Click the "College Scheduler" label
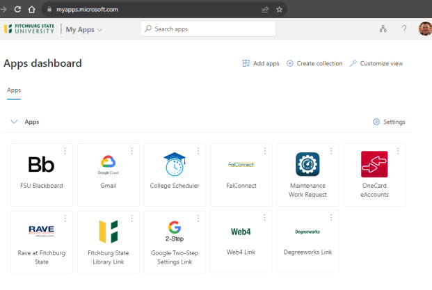432x290 pixels. point(175,186)
